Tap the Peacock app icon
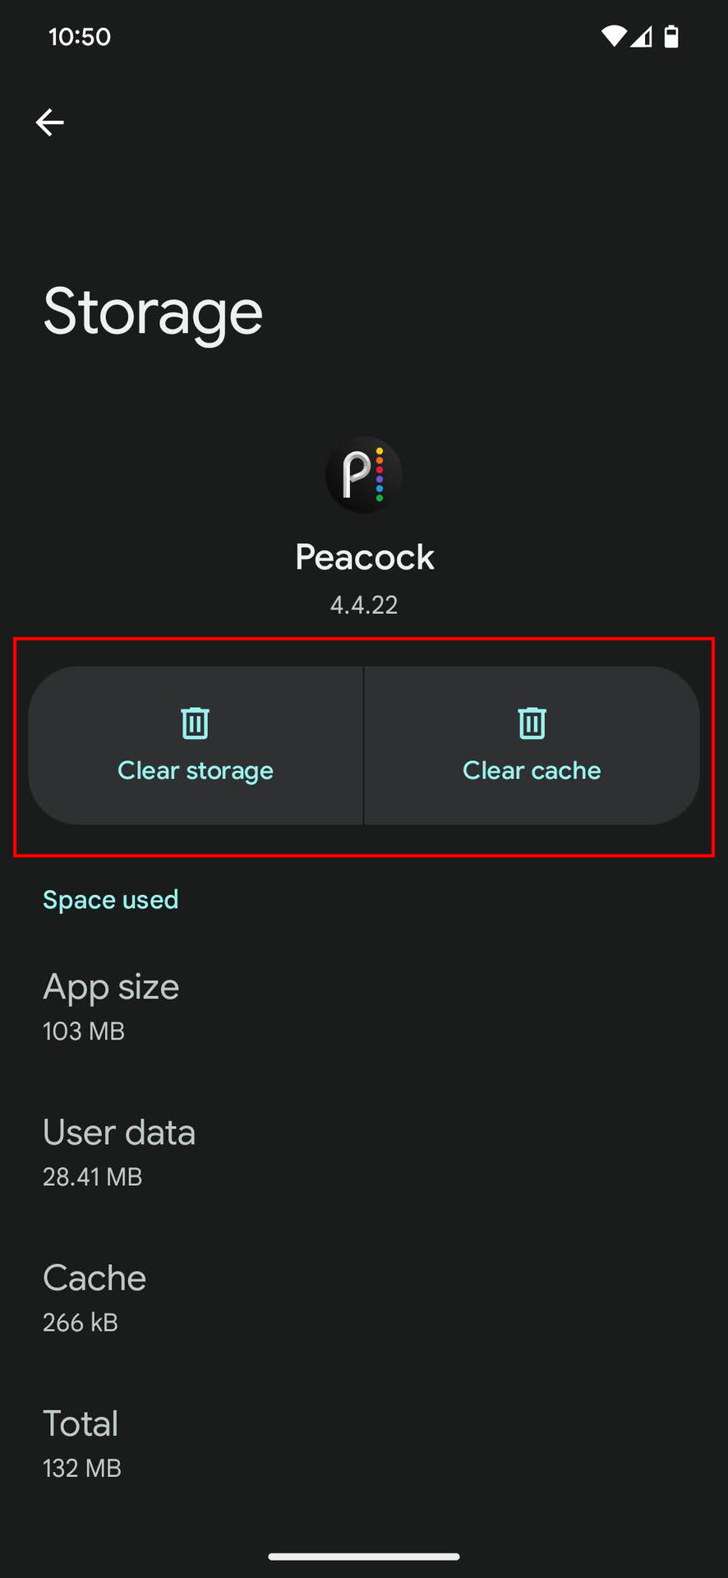Image resolution: width=728 pixels, height=1578 pixels. coord(364,475)
